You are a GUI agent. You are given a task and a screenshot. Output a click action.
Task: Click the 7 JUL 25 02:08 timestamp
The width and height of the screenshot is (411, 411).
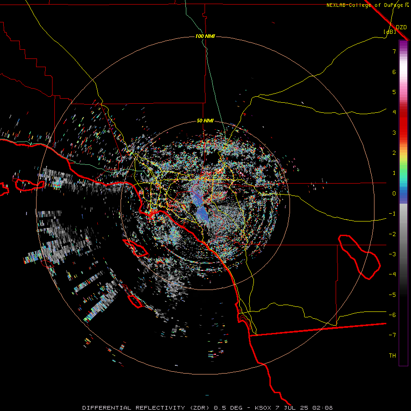point(304,408)
